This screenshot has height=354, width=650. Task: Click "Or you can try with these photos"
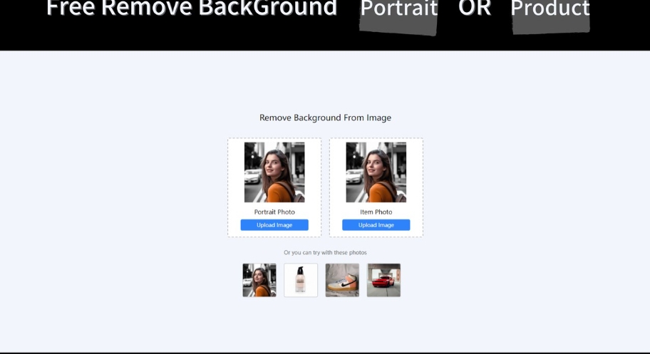tap(325, 253)
